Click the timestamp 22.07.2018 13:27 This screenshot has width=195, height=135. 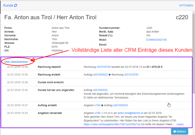pyautogui.click(x=18, y=105)
